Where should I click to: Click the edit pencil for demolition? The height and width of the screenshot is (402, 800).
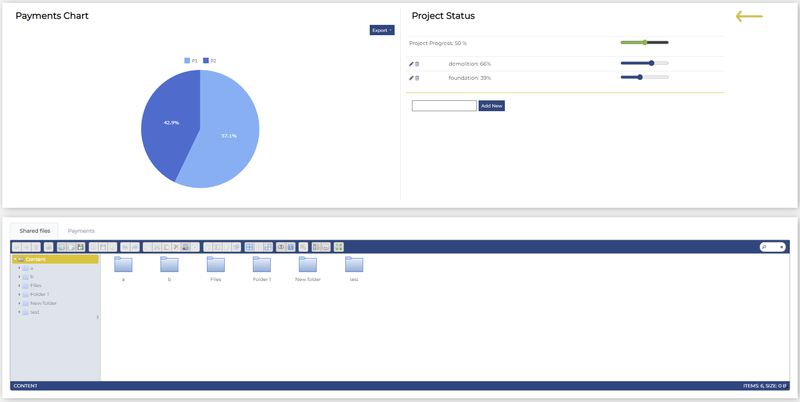tap(411, 64)
